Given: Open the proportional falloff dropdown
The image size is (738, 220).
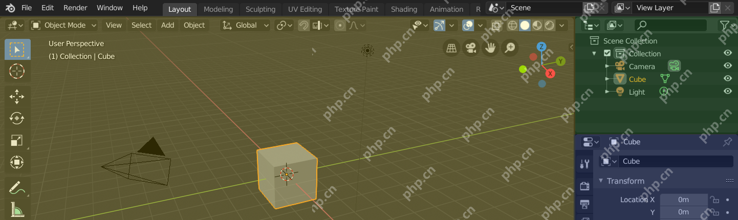Looking at the screenshot, I should click(357, 25).
